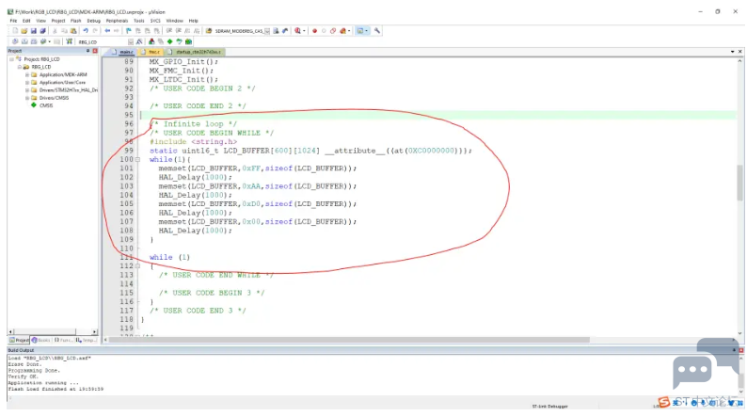Switch to the main.c editor tab
The image size is (747, 416).
122,52
